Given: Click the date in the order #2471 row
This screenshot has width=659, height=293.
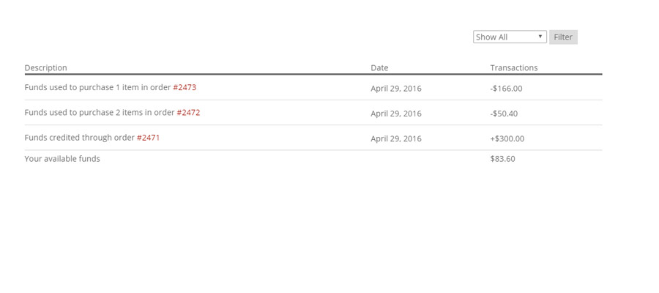Looking at the screenshot, I should pyautogui.click(x=396, y=138).
